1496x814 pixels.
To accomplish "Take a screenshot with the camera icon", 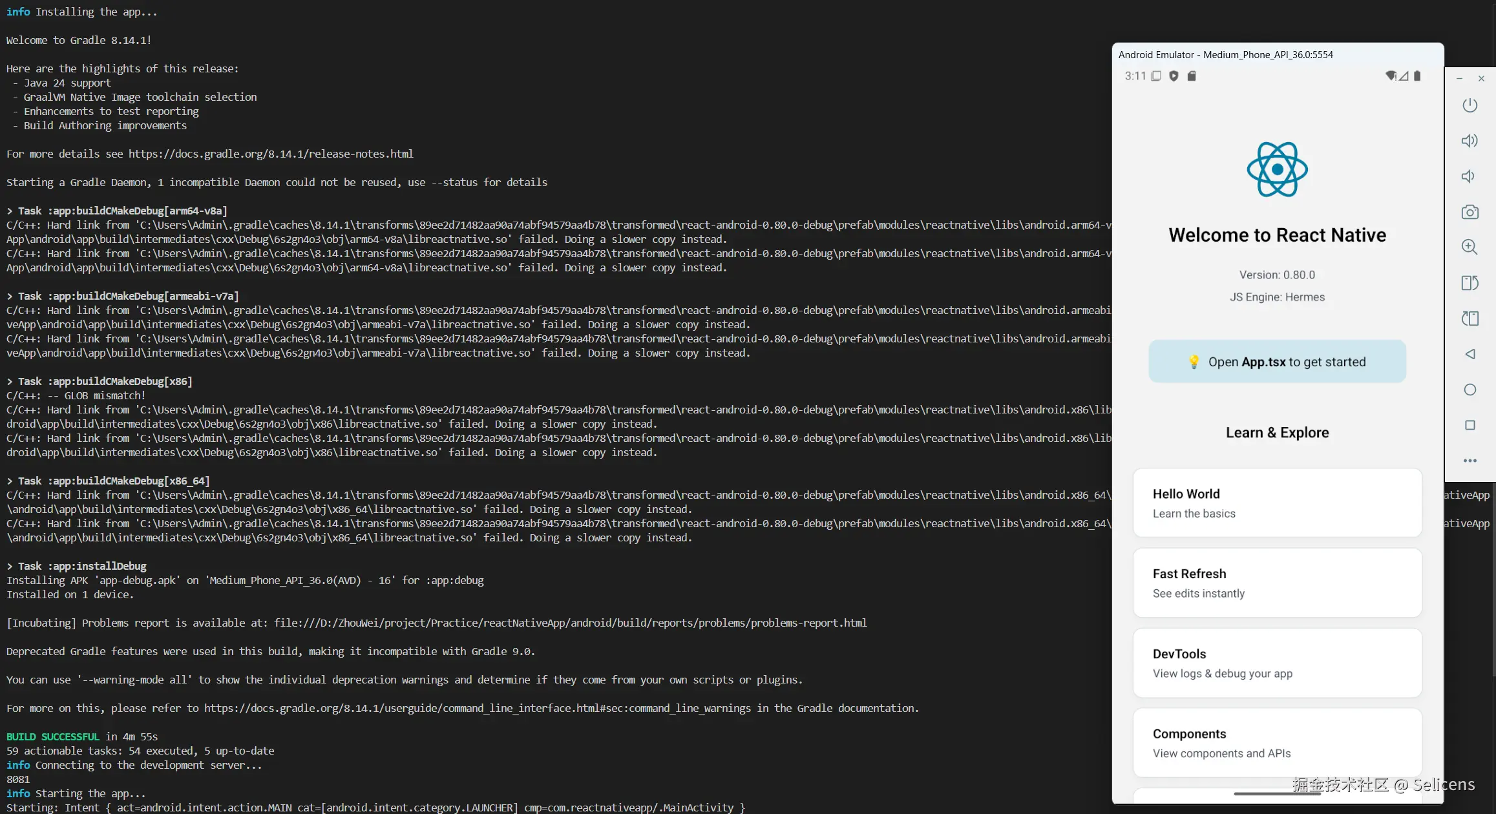I will pos(1470,212).
